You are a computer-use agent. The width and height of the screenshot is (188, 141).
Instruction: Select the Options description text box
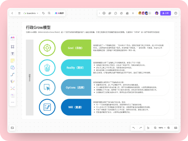pyautogui.click(x=125, y=87)
